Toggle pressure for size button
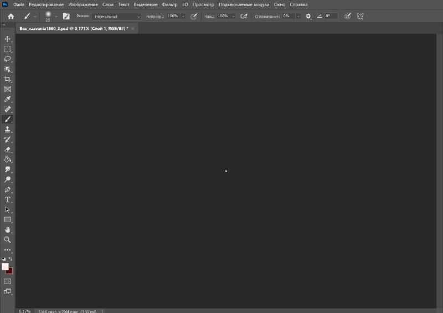The height and width of the screenshot is (313, 443). (348, 17)
